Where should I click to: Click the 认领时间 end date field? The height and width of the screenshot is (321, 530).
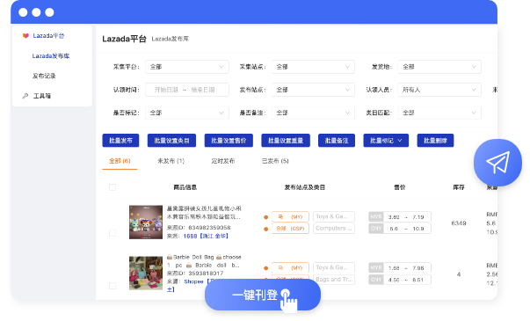coord(203,90)
